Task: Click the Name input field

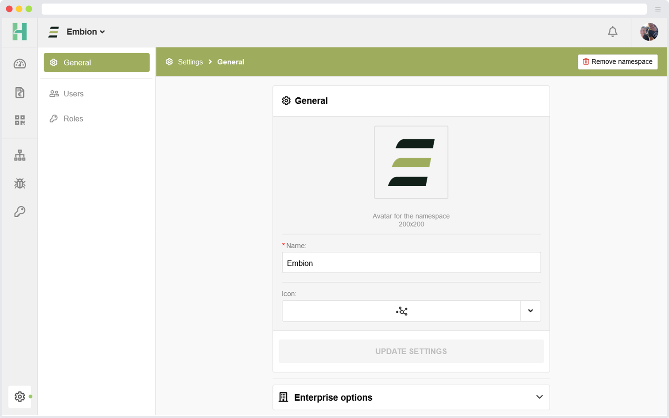Action: [411, 263]
